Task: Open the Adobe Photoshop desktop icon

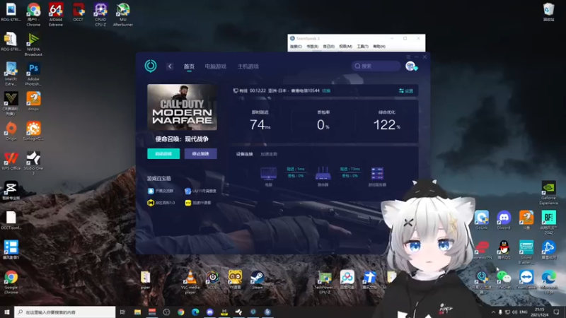Action: point(33,74)
